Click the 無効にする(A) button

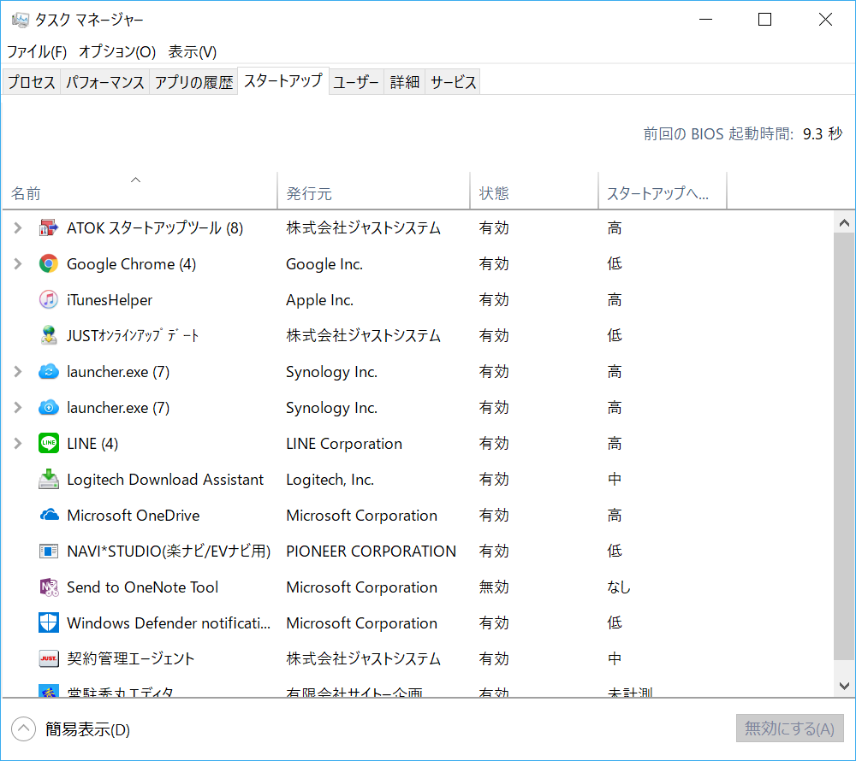[789, 729]
